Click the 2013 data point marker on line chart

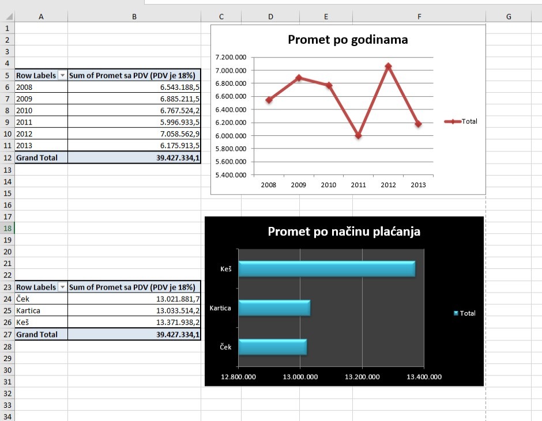[418, 124]
